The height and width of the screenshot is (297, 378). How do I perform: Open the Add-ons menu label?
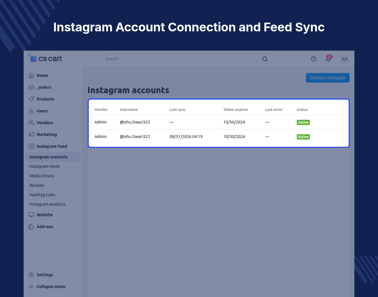pos(45,226)
